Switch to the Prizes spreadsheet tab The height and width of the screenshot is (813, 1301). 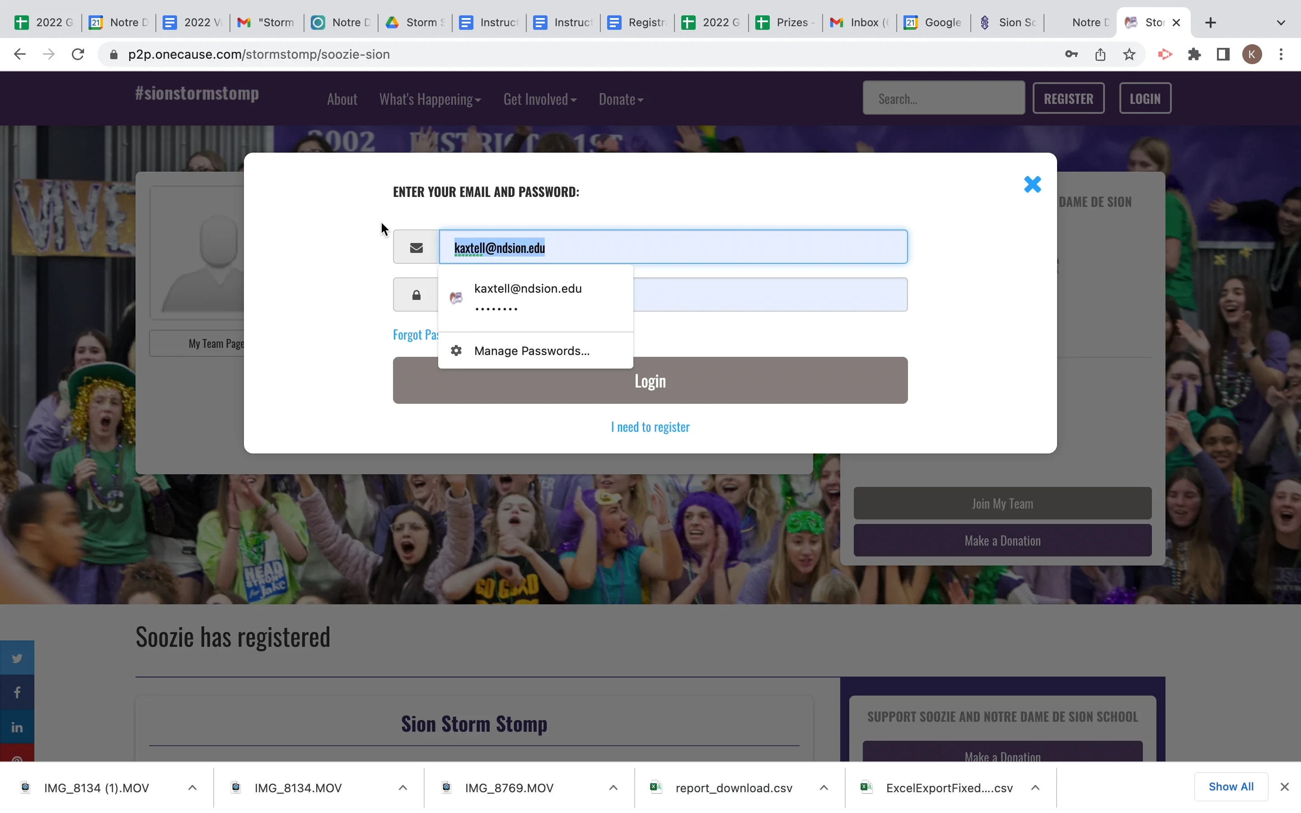[x=785, y=23]
